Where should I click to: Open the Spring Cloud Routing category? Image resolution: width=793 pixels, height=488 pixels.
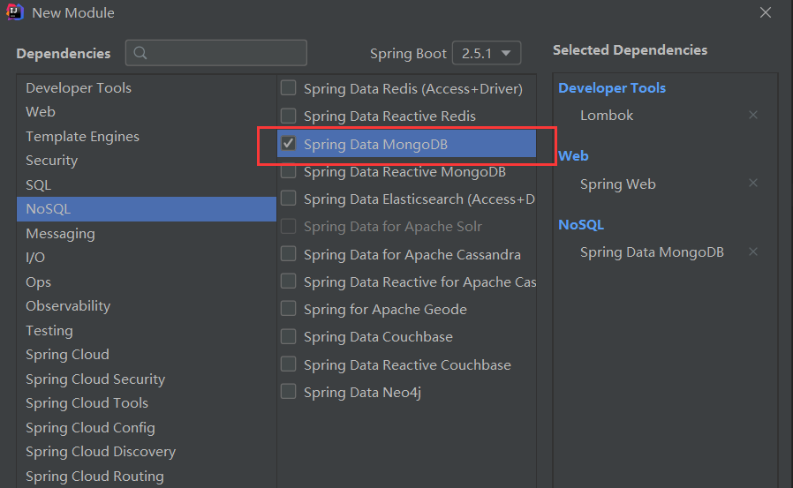coord(147,476)
